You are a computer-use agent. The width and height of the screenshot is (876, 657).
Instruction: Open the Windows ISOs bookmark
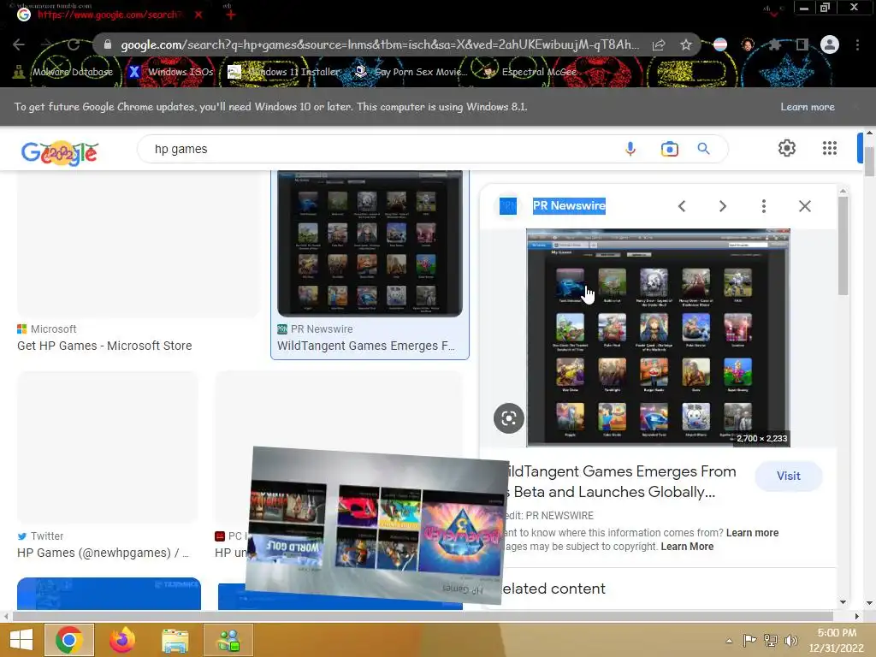(x=171, y=72)
